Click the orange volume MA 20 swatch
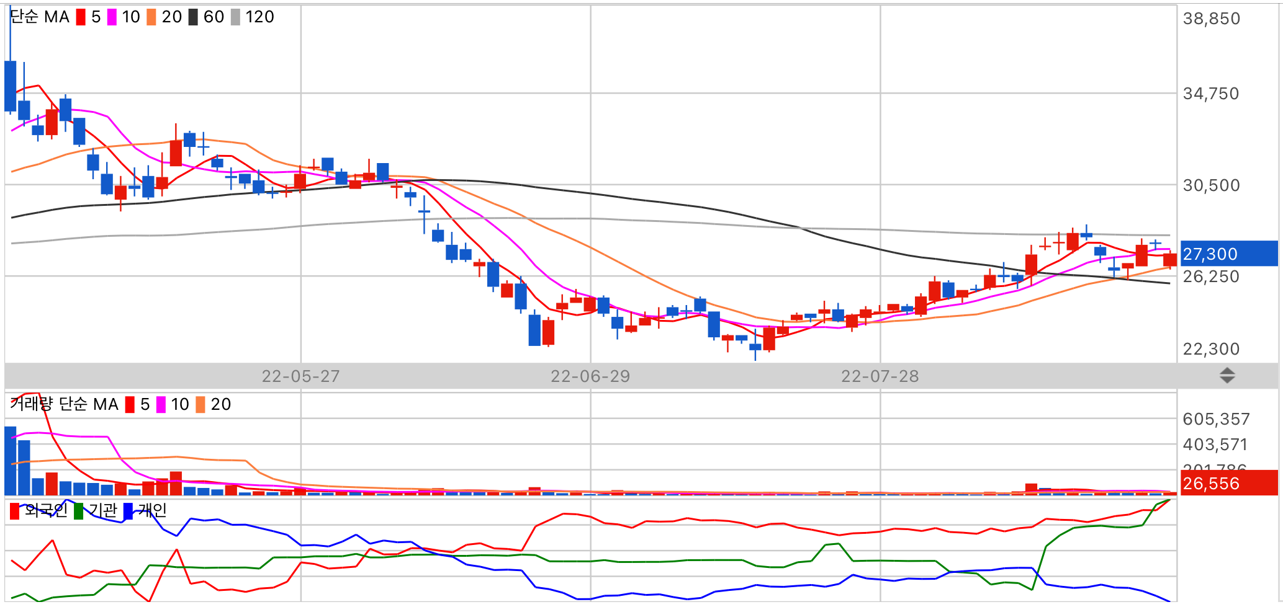The width and height of the screenshot is (1283, 607). pyautogui.click(x=200, y=405)
